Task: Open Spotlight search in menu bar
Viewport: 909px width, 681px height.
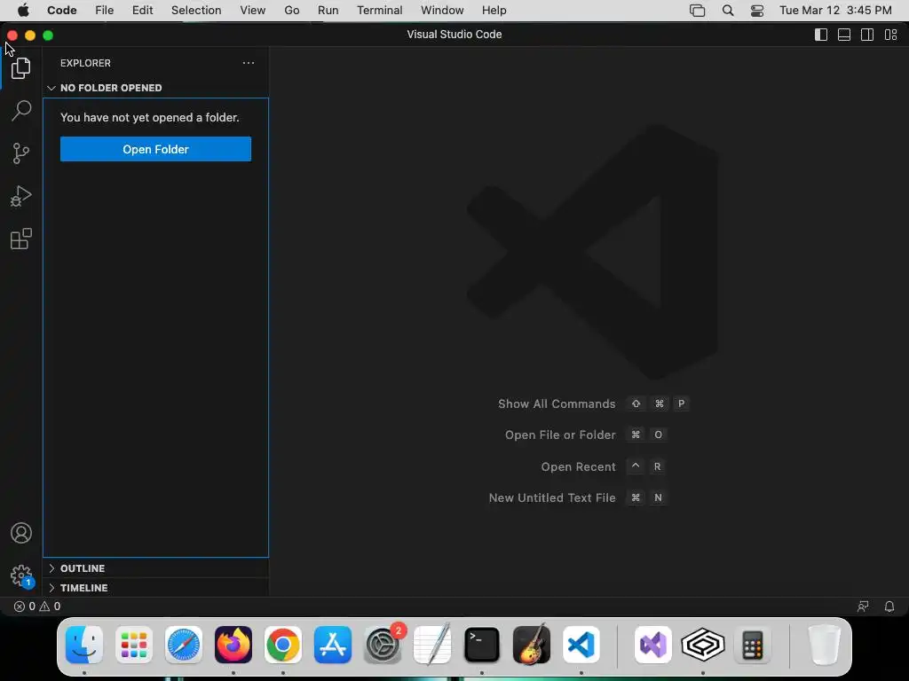Action: [x=728, y=11]
